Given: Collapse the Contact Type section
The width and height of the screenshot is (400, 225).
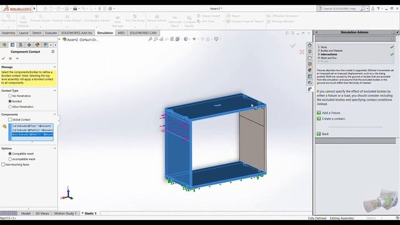Looking at the screenshot, I should (x=54, y=91).
